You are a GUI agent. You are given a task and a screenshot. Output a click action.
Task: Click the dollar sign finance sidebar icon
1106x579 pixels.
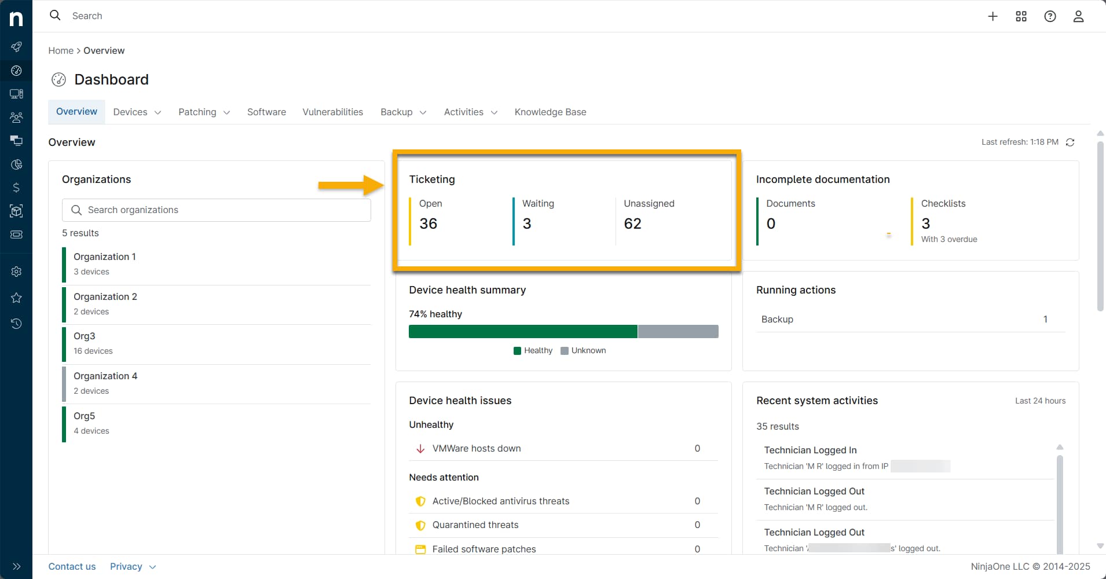point(16,188)
